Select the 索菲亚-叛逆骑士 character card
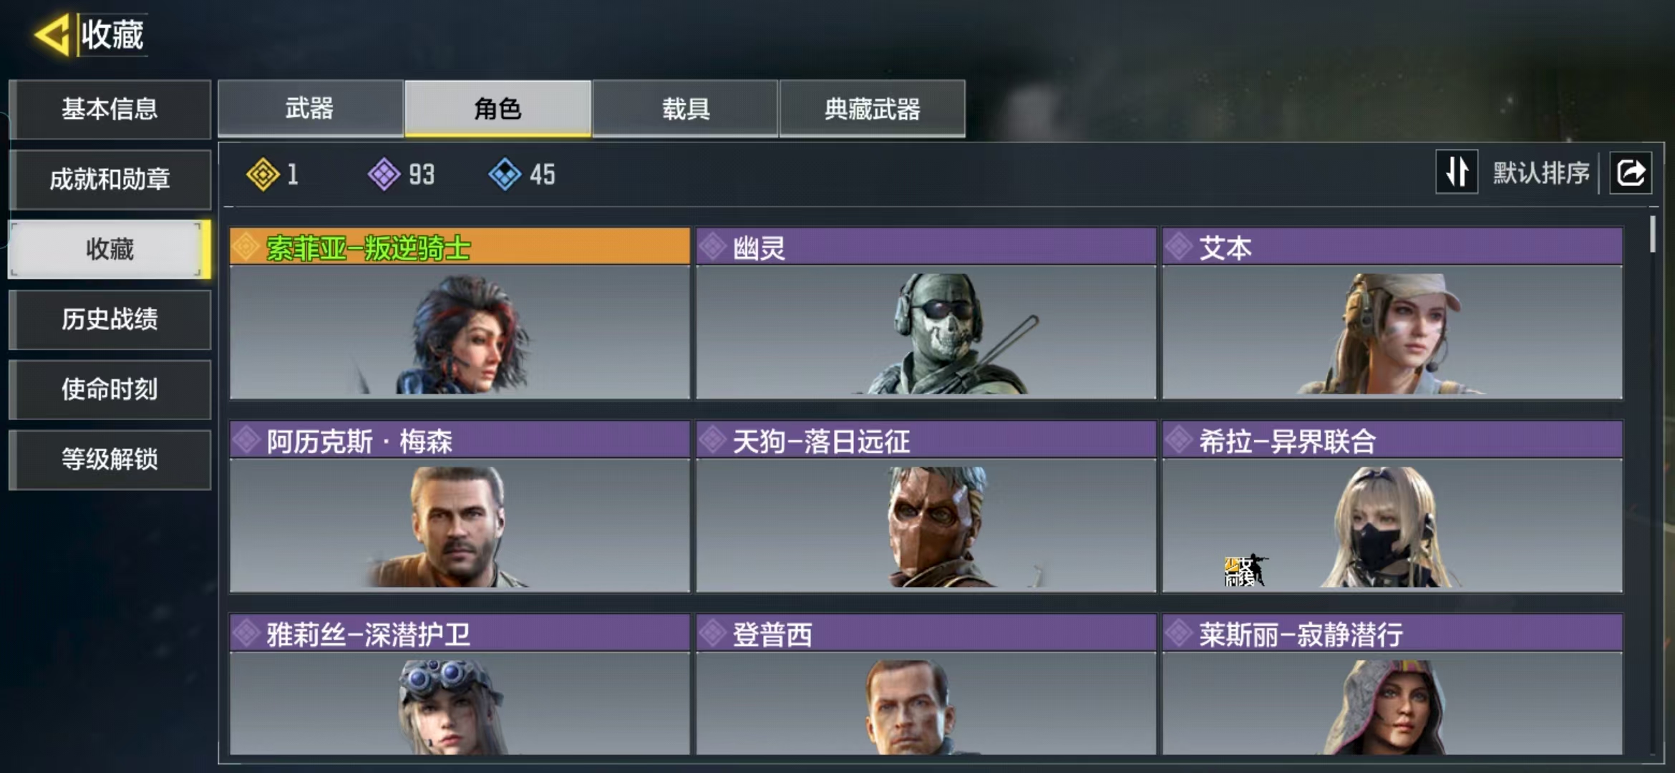The image size is (1675, 773). coord(460,313)
